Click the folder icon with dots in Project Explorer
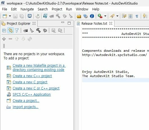 tap(60, 30)
